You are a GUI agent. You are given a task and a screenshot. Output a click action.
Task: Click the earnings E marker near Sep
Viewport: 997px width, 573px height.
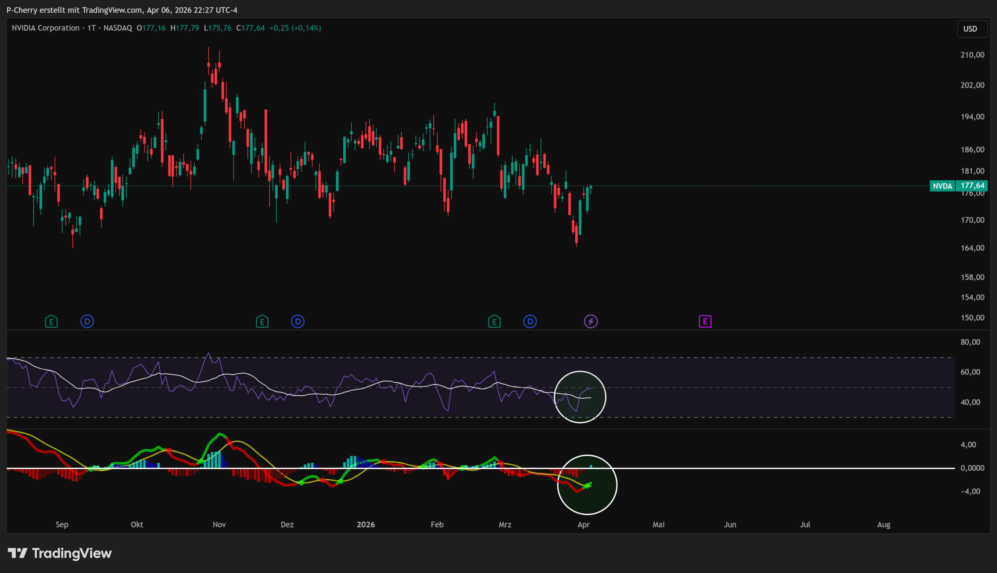(x=51, y=322)
